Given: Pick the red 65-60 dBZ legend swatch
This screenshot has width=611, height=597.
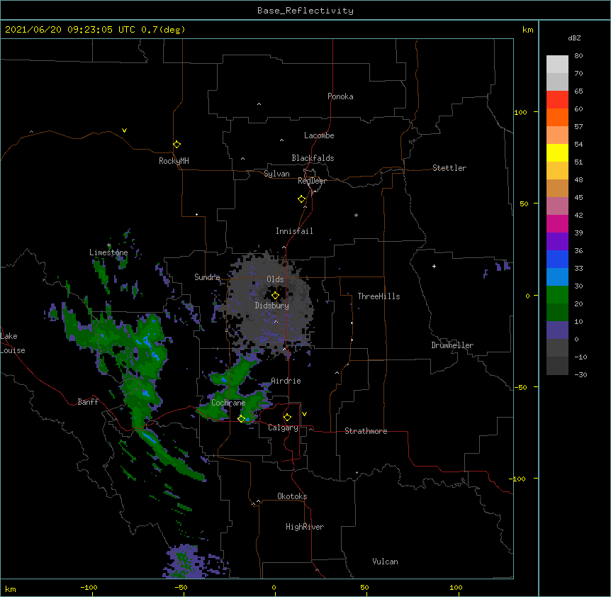Looking at the screenshot, I should coord(557,100).
